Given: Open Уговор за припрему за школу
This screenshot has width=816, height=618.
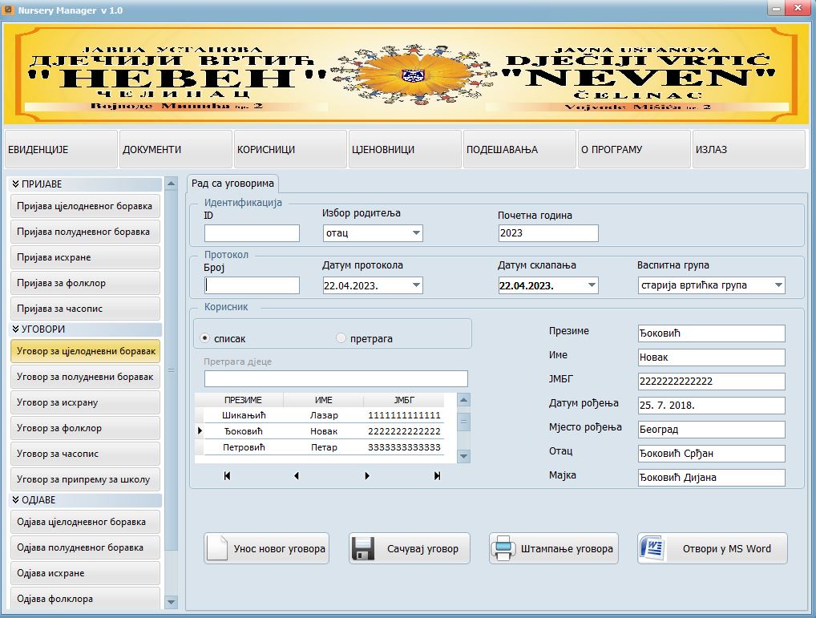Looking at the screenshot, I should (85, 479).
